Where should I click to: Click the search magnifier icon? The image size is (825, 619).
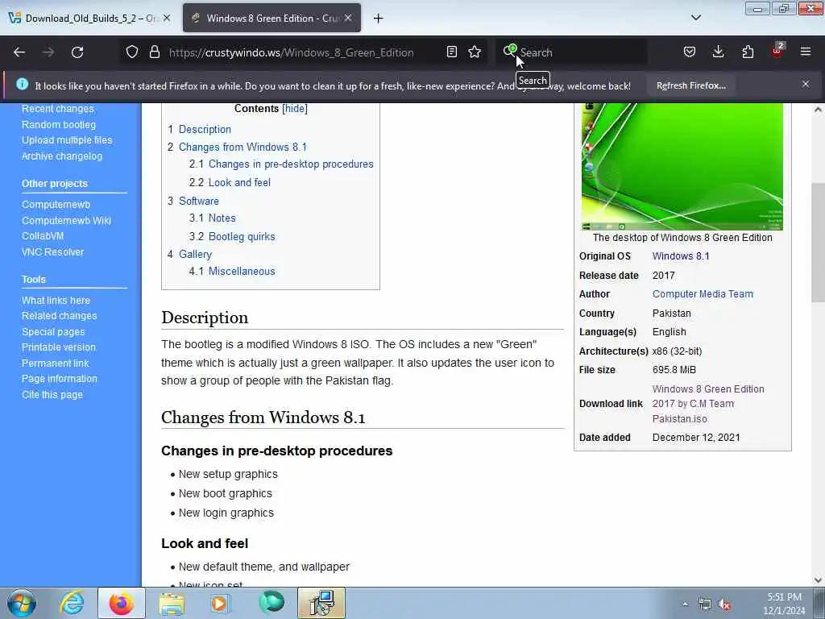coord(510,51)
